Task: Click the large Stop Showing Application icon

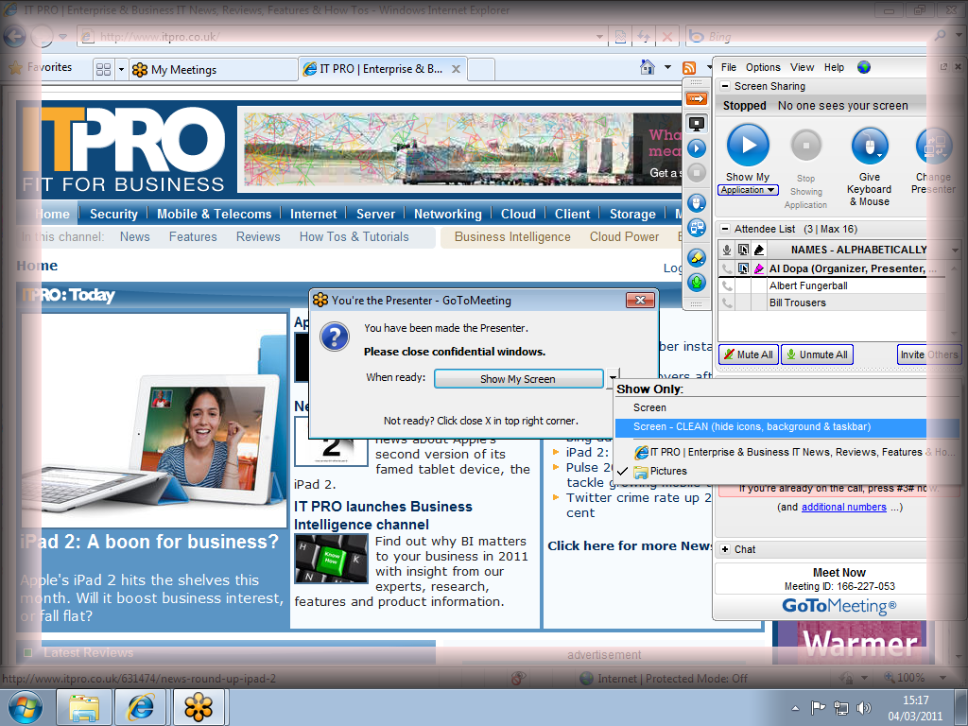Action: (806, 147)
